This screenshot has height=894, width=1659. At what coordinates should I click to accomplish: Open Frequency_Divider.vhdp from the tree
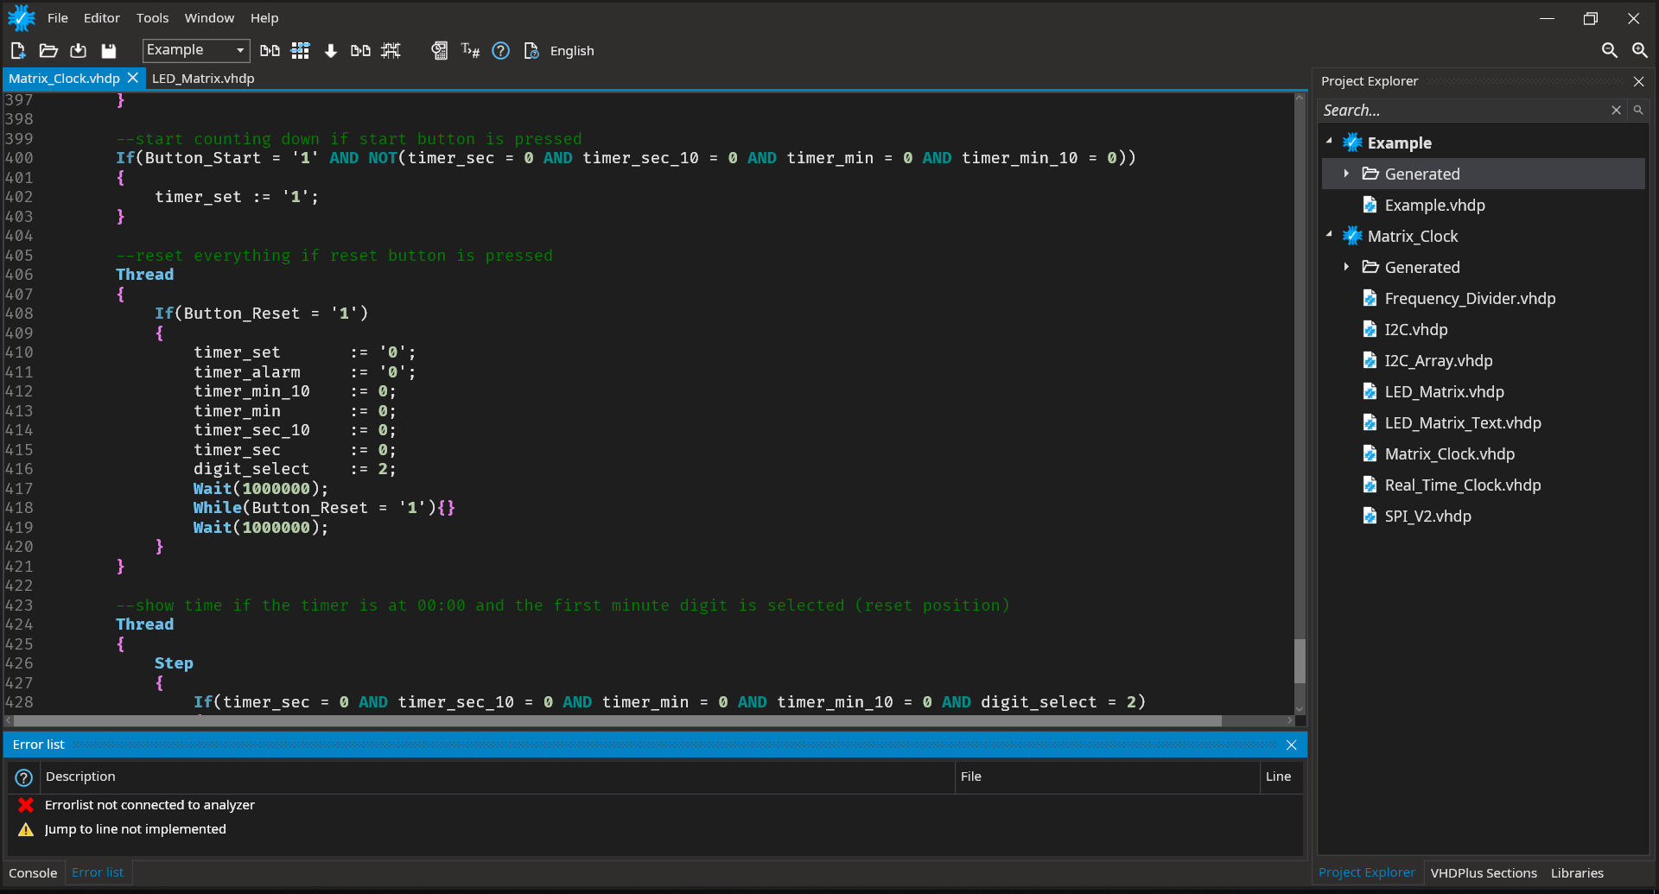tap(1470, 298)
